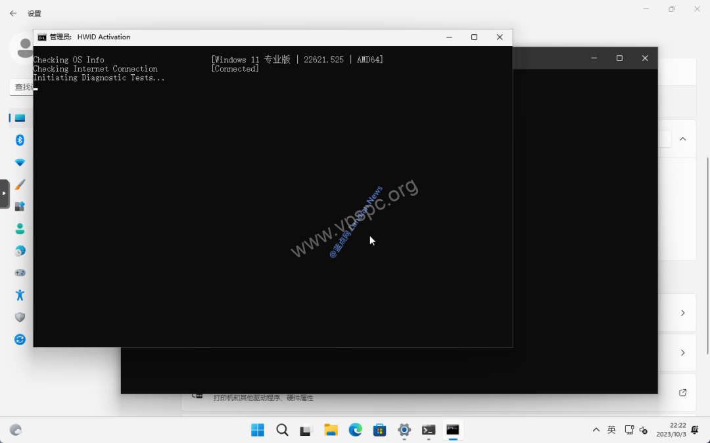
Task: Close the Settings window
Action: pos(698,9)
